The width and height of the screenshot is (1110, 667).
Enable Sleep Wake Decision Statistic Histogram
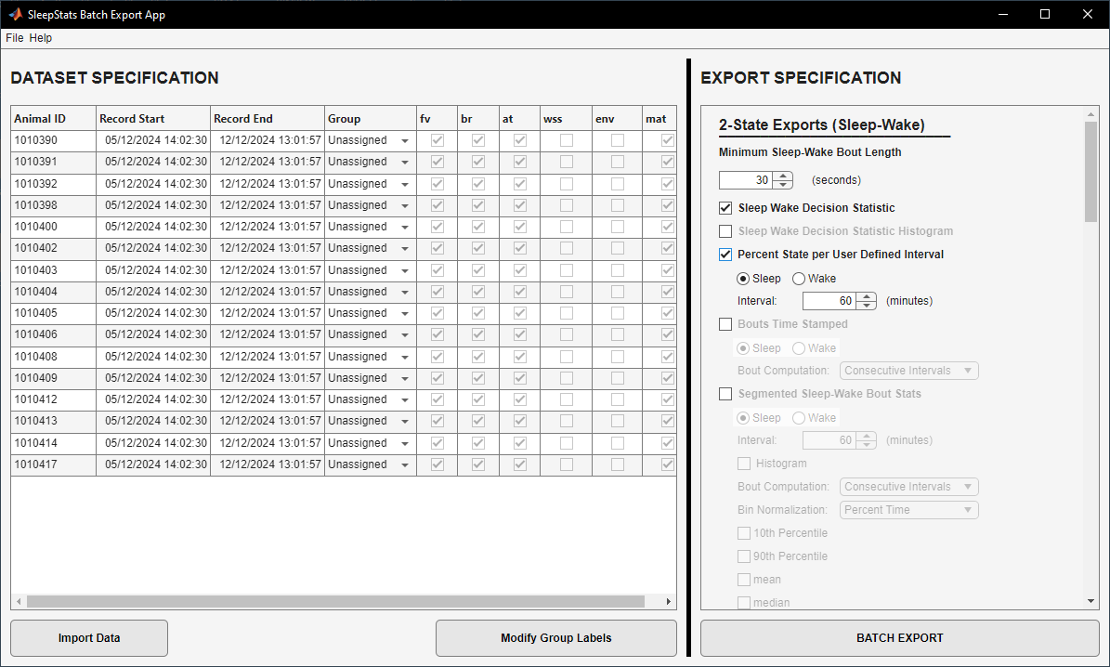pyautogui.click(x=725, y=231)
